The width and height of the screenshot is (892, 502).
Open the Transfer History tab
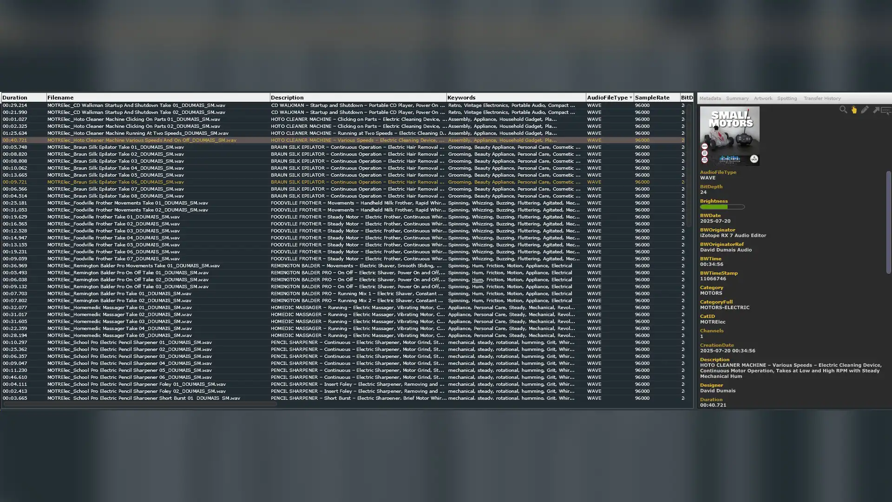tap(822, 99)
